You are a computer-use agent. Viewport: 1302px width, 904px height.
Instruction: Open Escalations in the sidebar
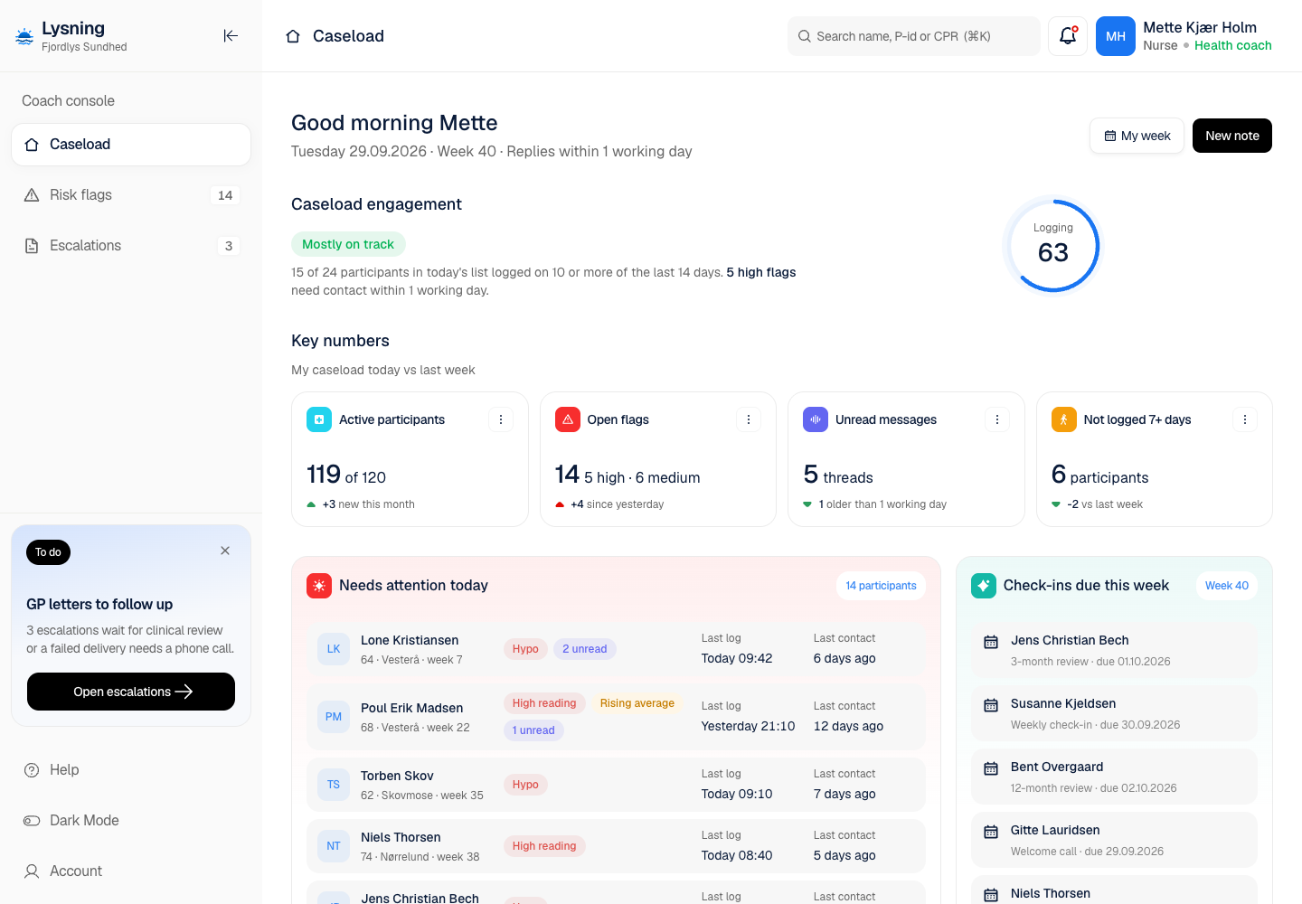[x=131, y=246]
